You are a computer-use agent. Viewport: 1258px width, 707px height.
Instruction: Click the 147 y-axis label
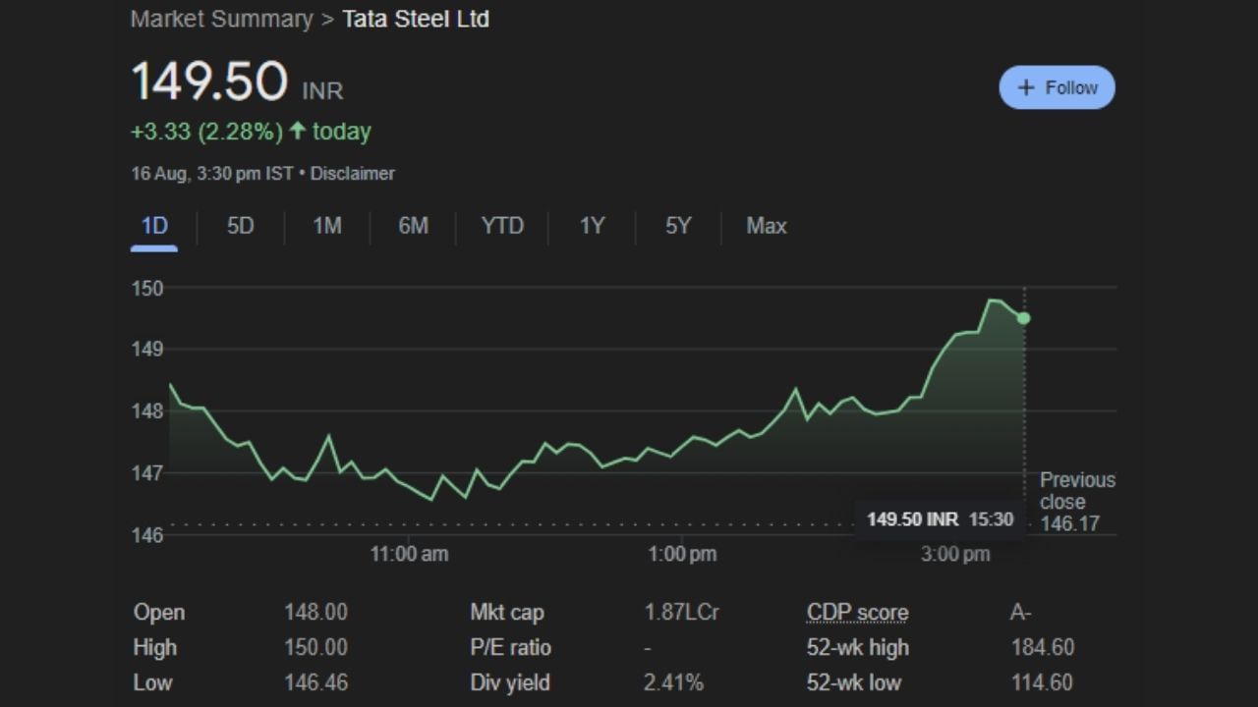click(147, 472)
